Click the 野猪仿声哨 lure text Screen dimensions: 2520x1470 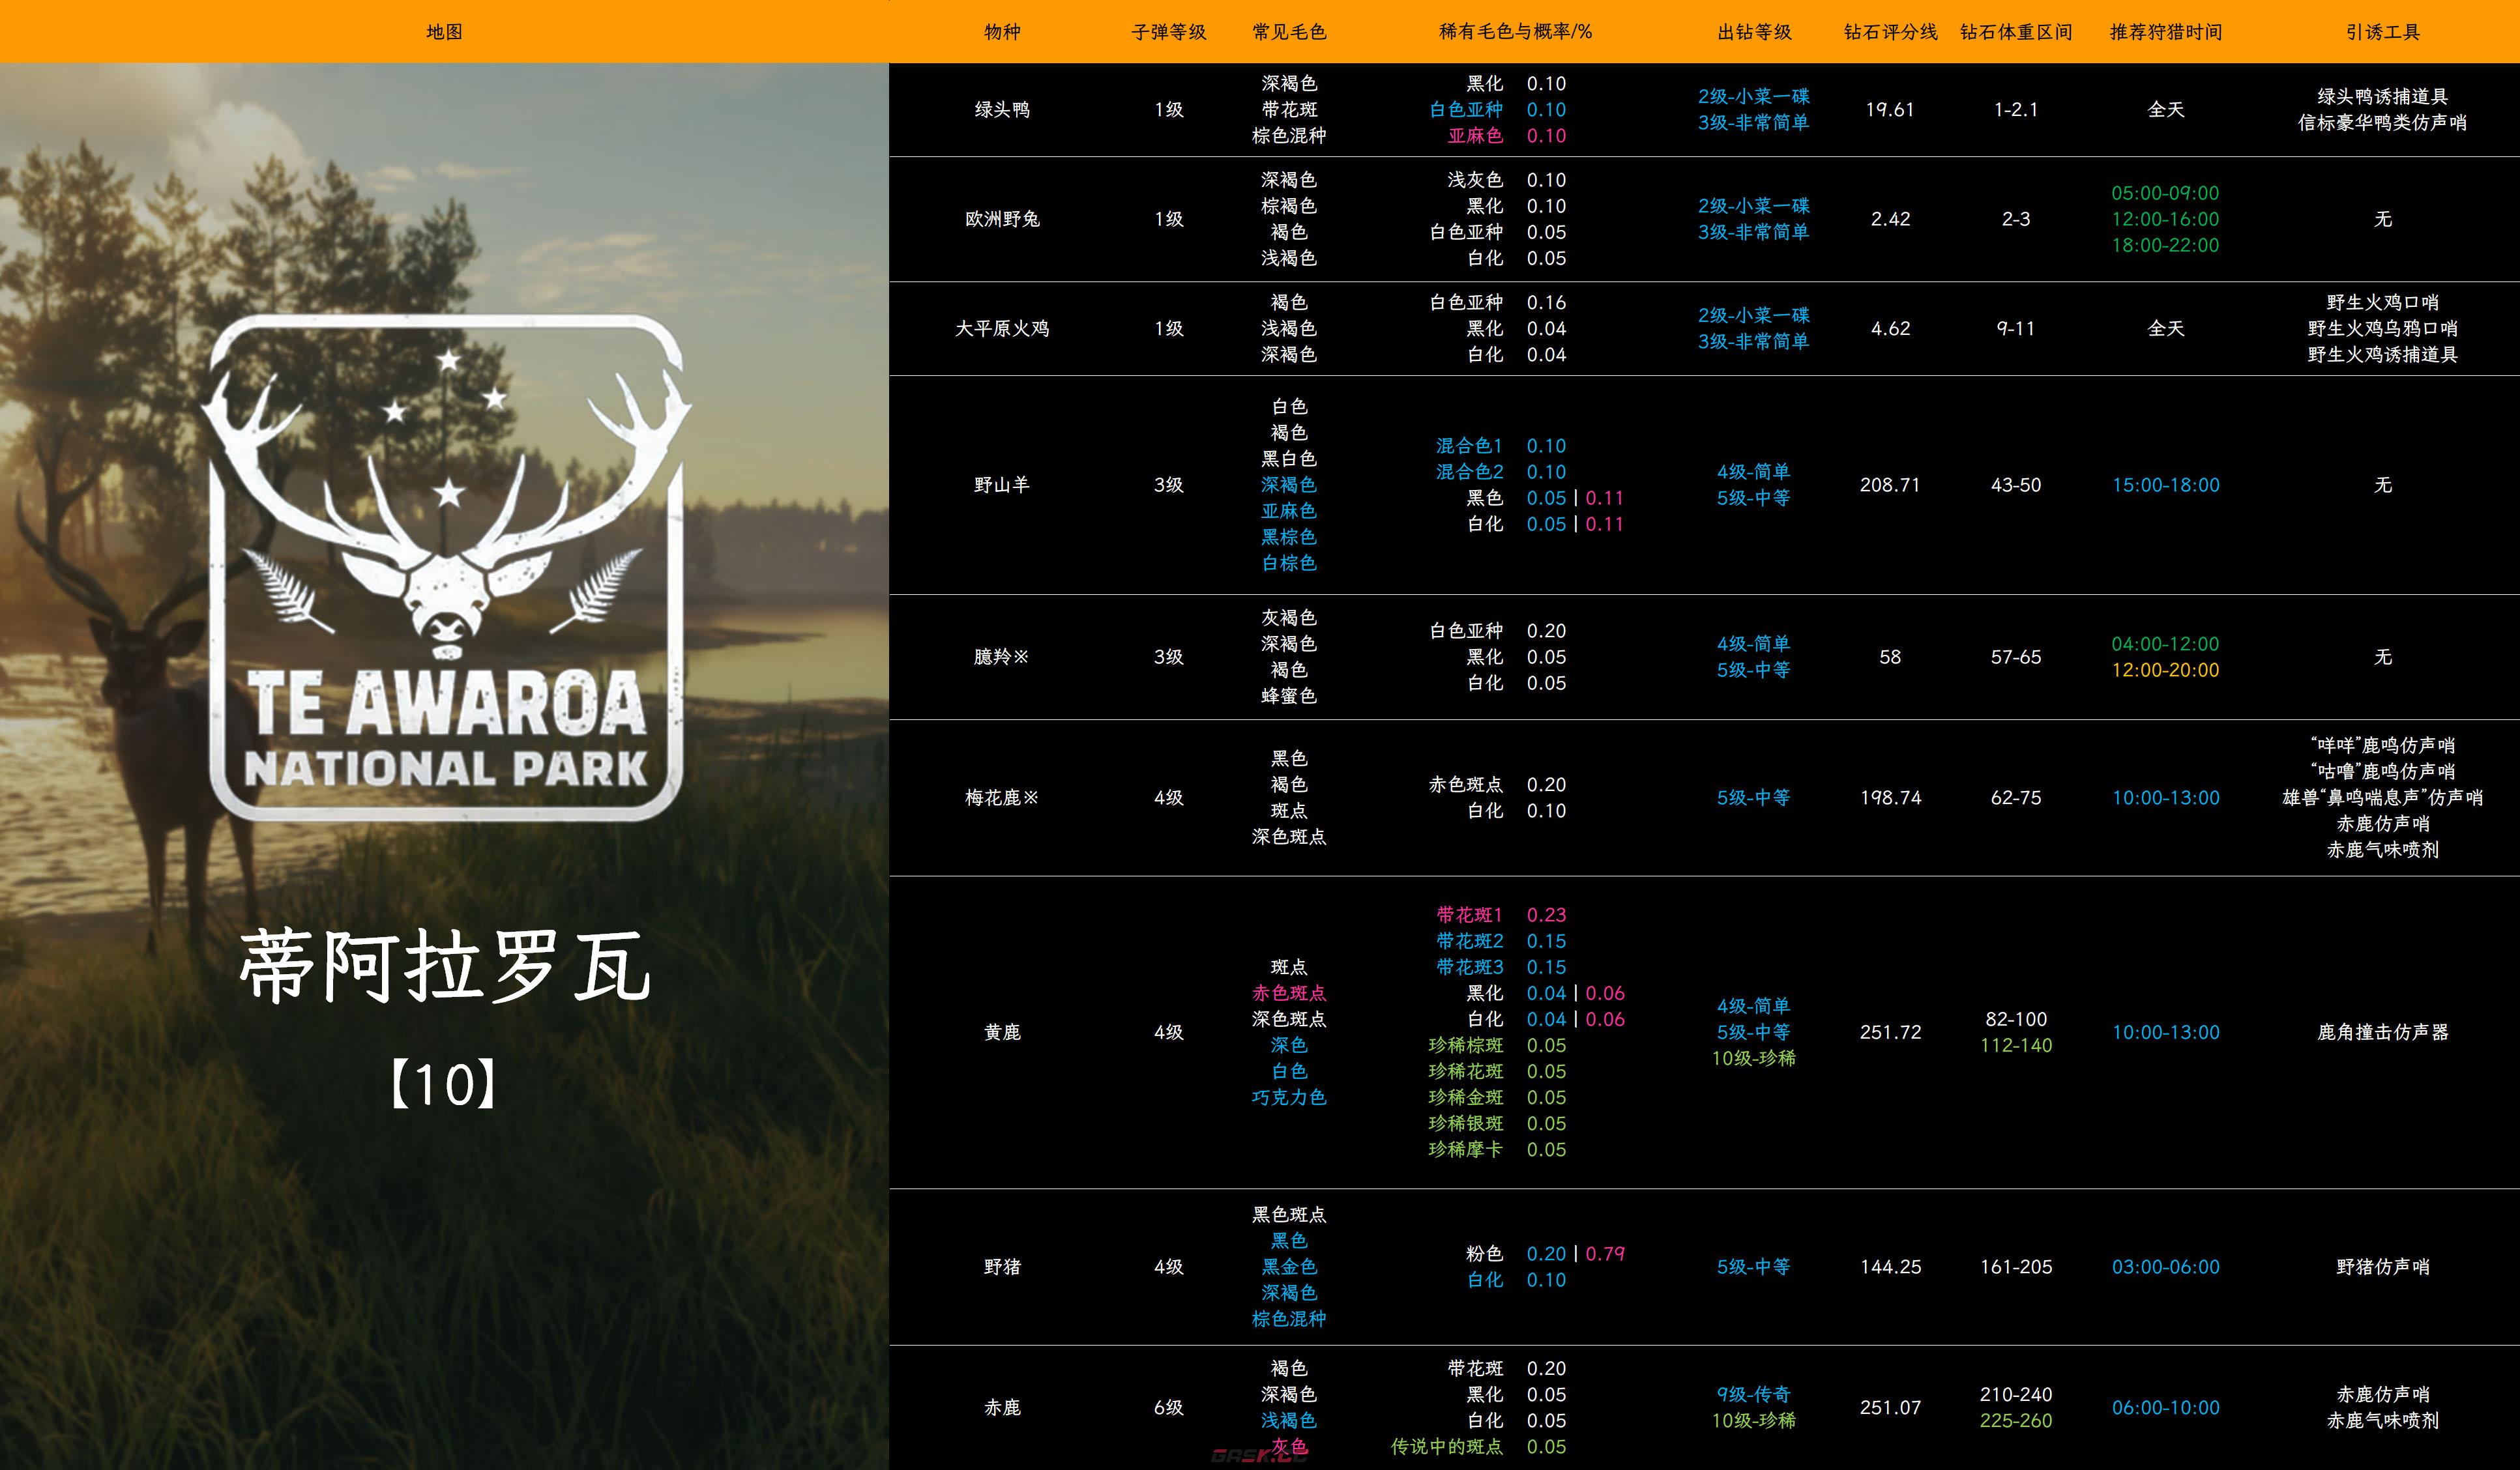tap(2382, 1267)
